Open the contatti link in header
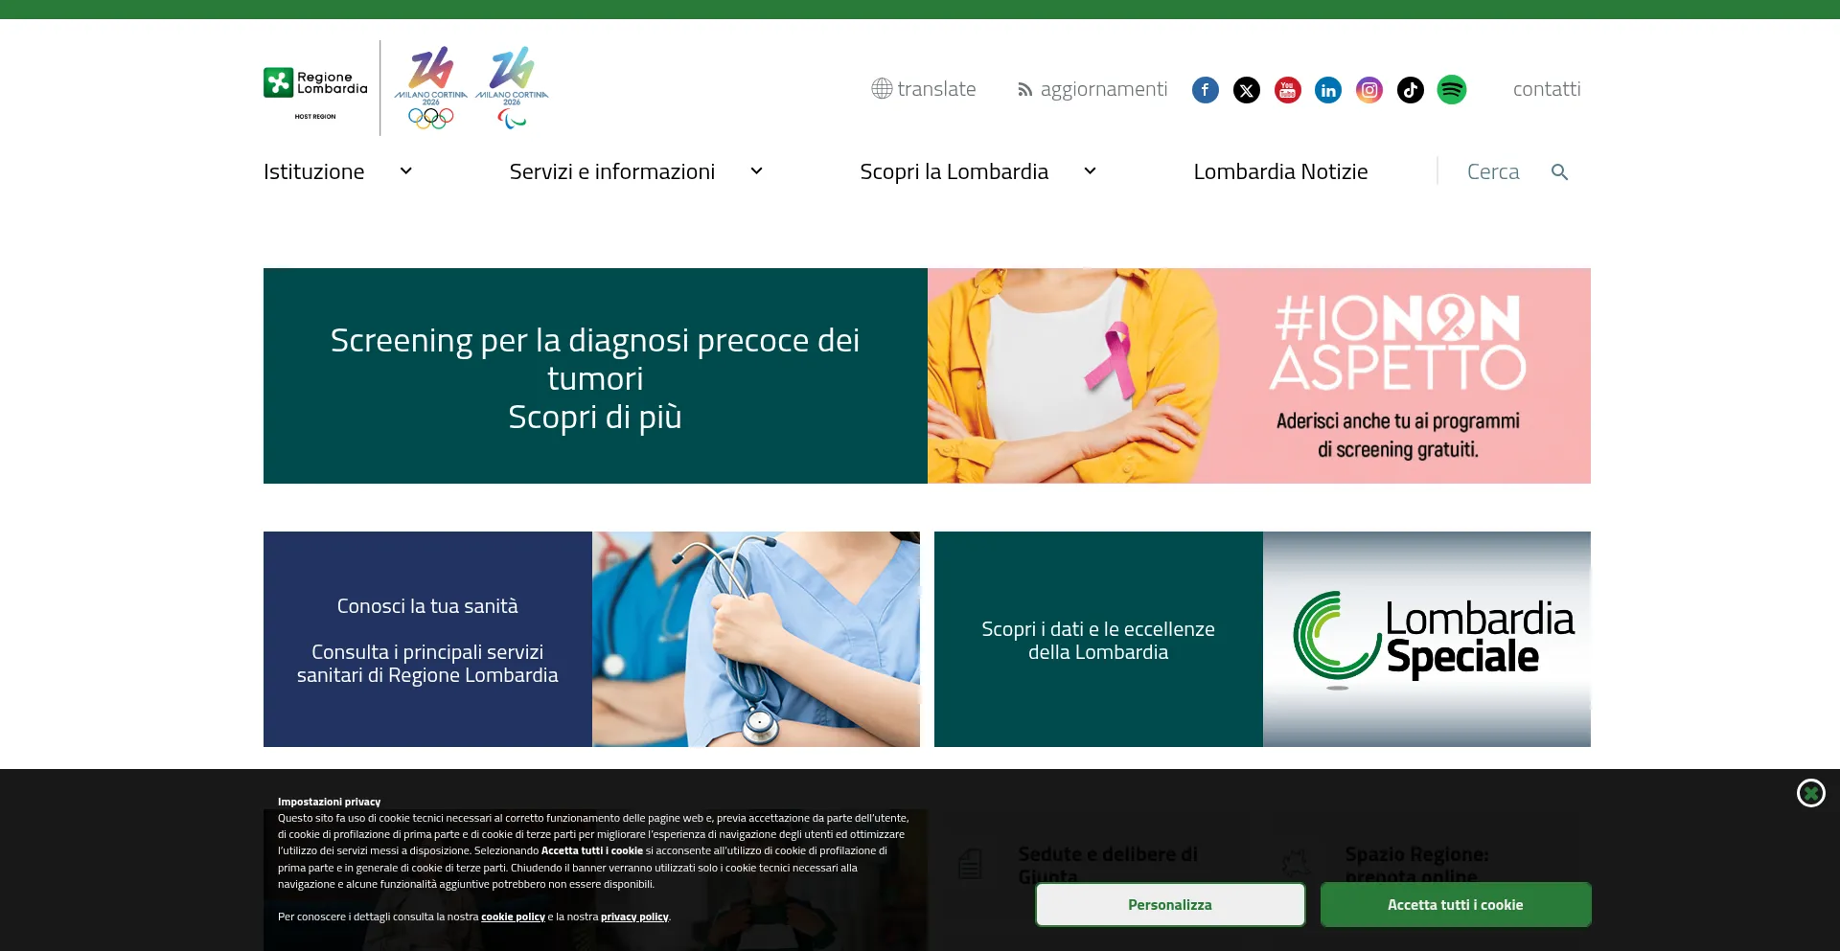Image resolution: width=1840 pixels, height=951 pixels. [x=1547, y=89]
